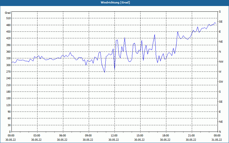Choose the 21:00 time axis label
The height and width of the screenshot is (143, 229).
(x=191, y=136)
